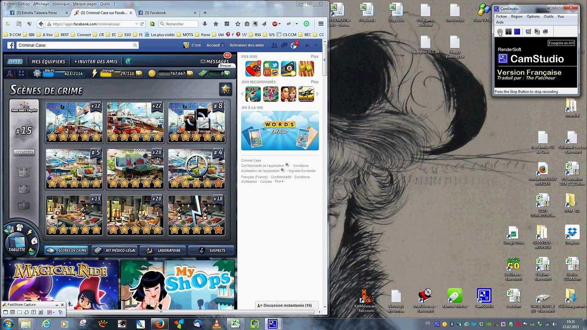Open the Les plus visités bookmark folder

[159, 34]
